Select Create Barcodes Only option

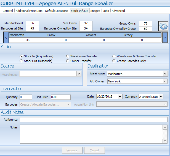coord(114,61)
